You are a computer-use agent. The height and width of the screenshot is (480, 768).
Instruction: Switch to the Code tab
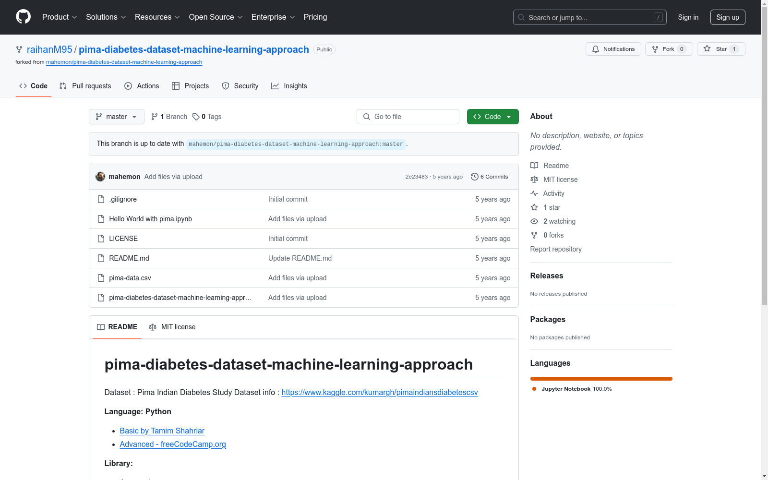coord(34,86)
